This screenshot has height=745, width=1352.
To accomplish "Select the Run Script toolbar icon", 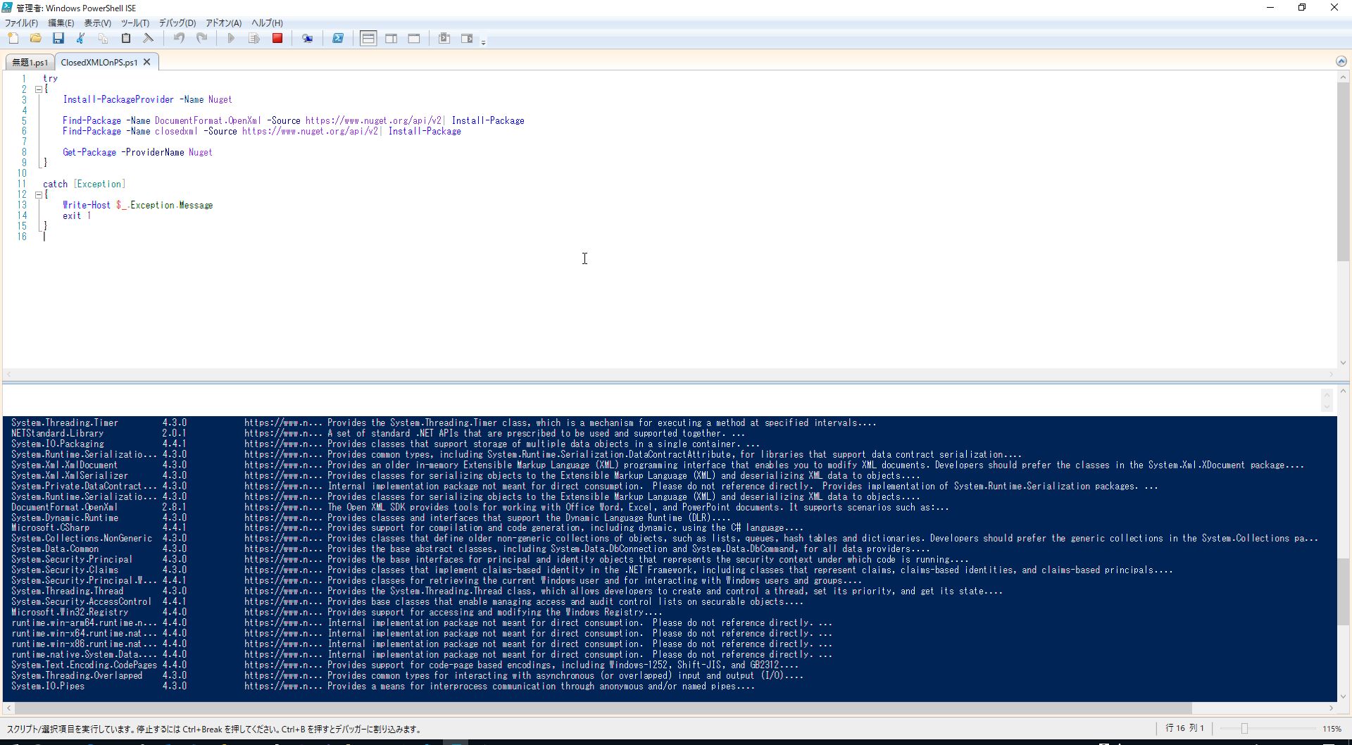I will pos(231,38).
